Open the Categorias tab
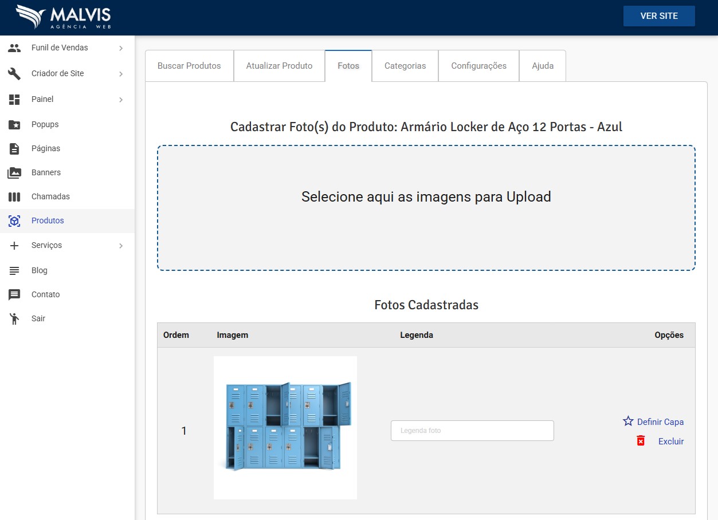This screenshot has width=718, height=520. (405, 66)
